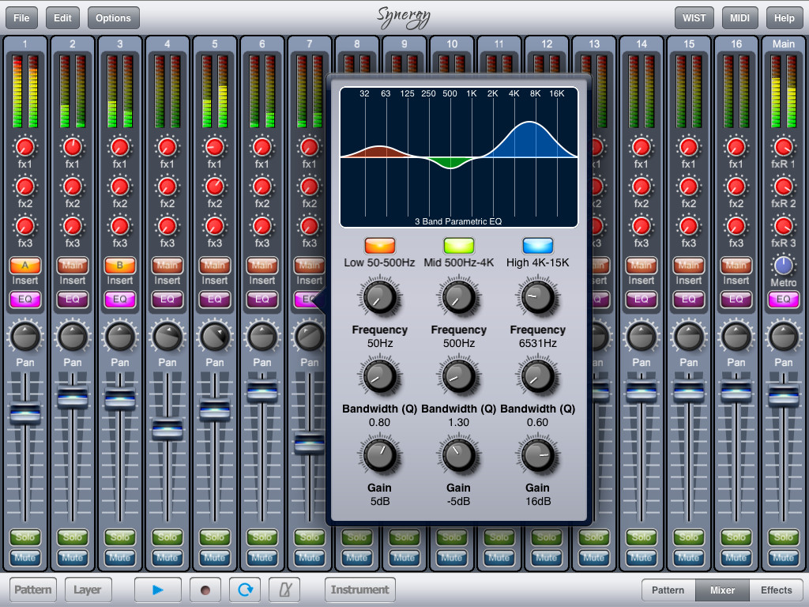809x607 pixels.
Task: Click the WIST button
Action: (x=694, y=18)
